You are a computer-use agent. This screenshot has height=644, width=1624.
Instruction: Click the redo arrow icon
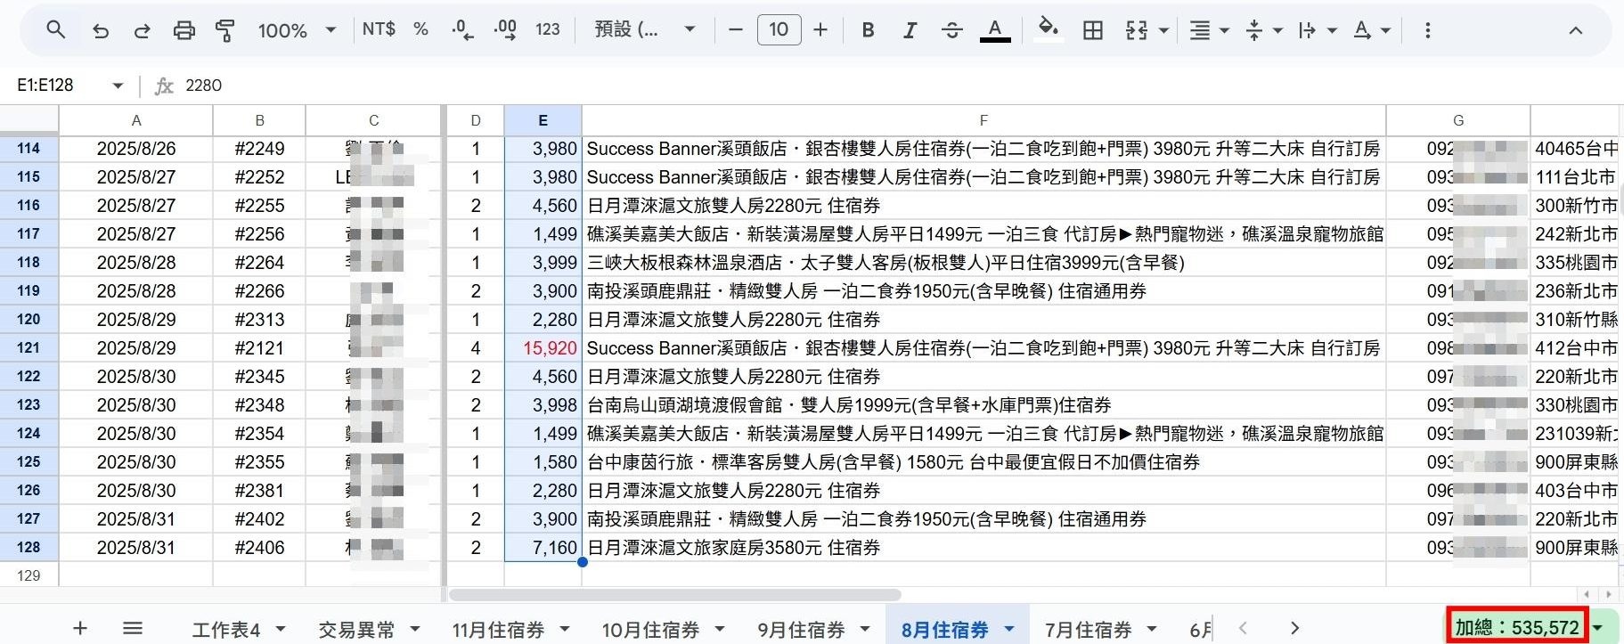point(142,30)
